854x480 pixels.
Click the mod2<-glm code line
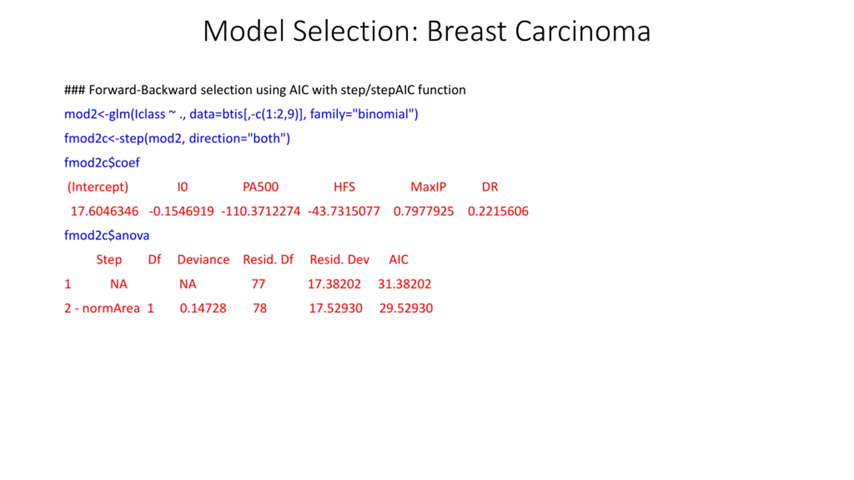pyautogui.click(x=241, y=114)
